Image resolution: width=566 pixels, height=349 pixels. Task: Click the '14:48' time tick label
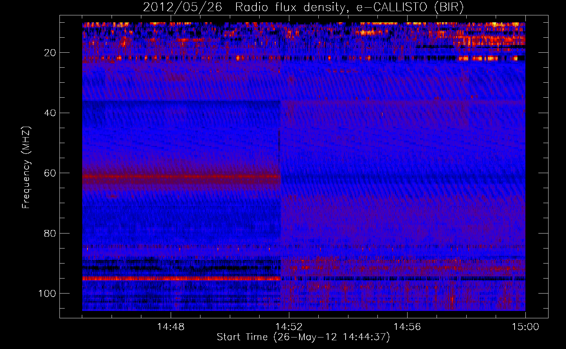point(171,327)
